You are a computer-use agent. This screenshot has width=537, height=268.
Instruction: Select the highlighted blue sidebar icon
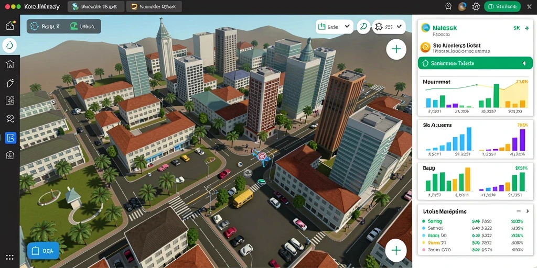coord(10,138)
